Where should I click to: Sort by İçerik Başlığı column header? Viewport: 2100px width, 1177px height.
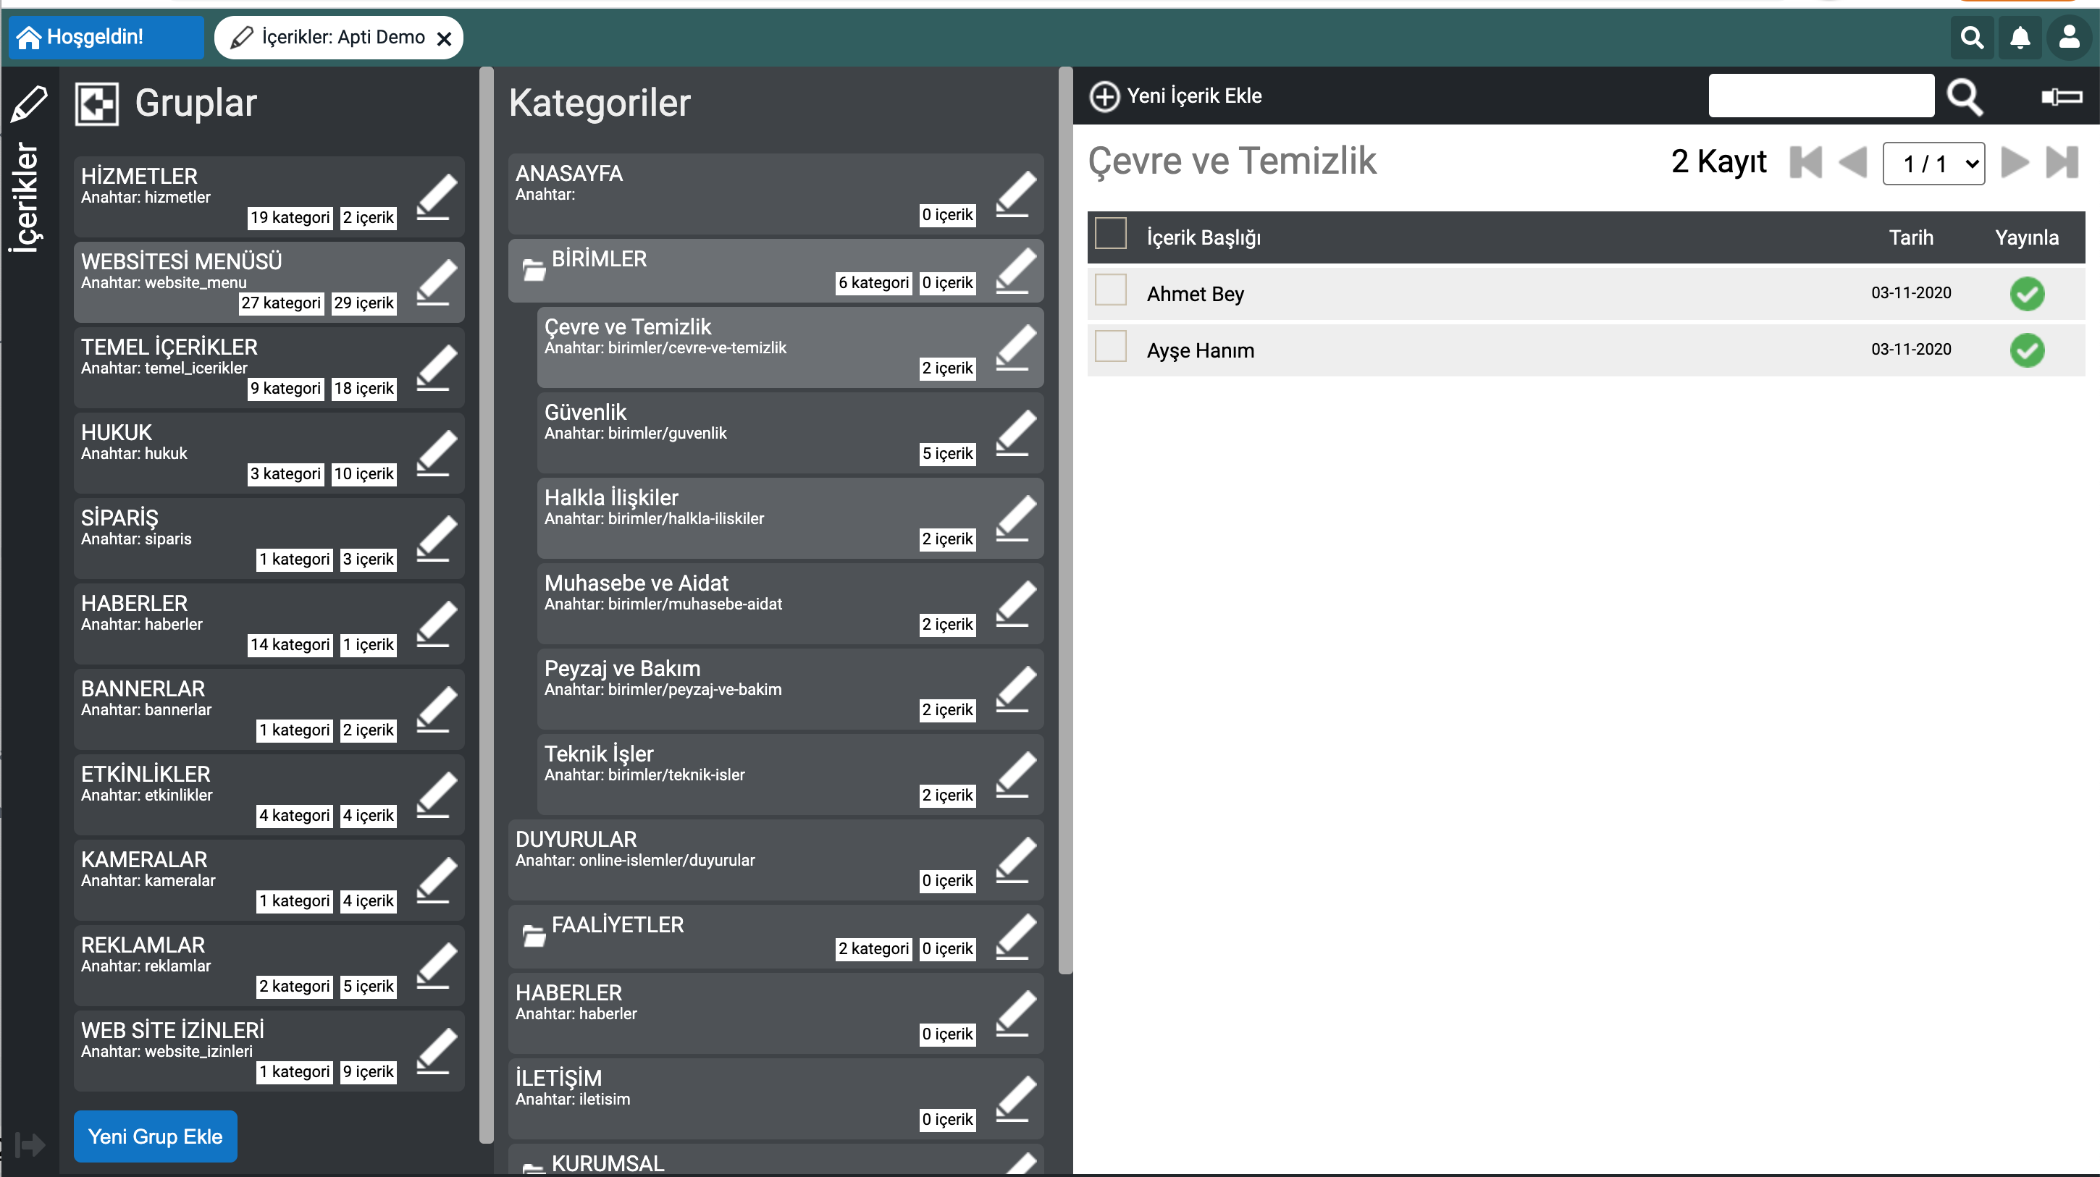1204,238
